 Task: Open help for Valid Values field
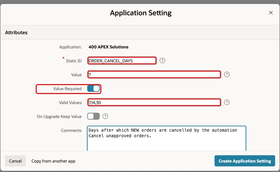(227, 102)
